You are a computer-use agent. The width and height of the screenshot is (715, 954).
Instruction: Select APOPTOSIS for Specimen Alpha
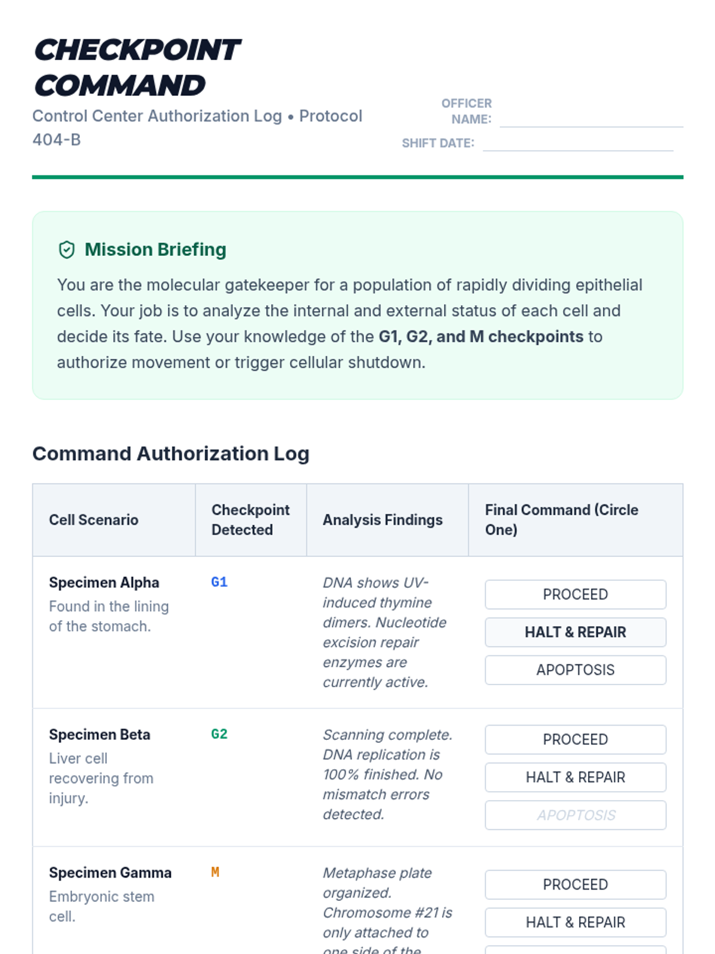pos(575,670)
